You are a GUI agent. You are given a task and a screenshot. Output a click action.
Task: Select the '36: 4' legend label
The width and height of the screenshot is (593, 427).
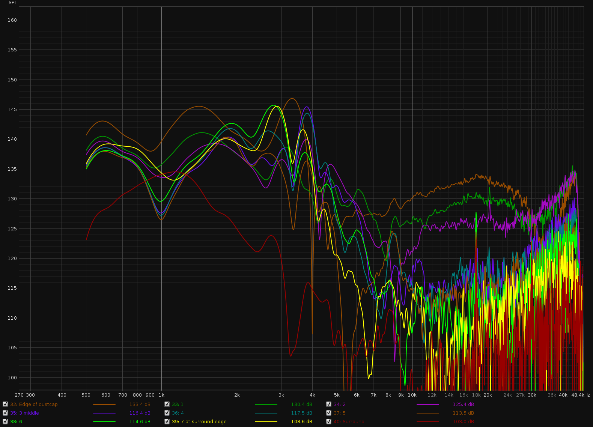click(x=178, y=413)
